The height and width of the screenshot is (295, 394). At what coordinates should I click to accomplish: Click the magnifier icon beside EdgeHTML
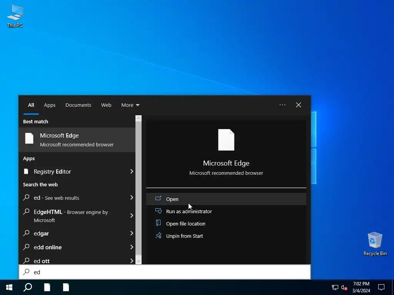click(26, 212)
